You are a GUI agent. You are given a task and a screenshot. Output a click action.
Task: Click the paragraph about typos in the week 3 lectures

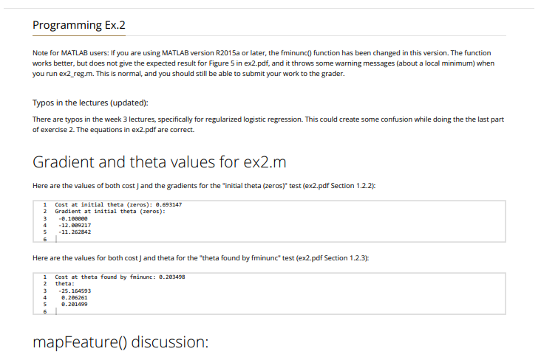pos(268,124)
